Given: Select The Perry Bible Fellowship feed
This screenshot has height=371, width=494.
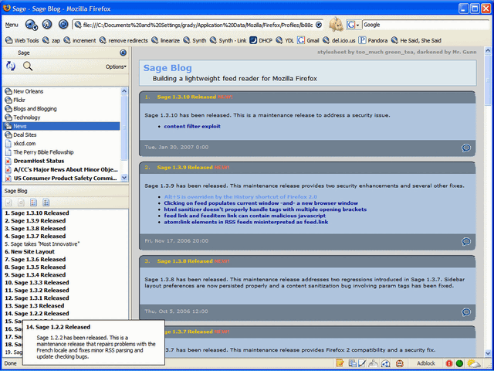Looking at the screenshot, I should [62, 152].
